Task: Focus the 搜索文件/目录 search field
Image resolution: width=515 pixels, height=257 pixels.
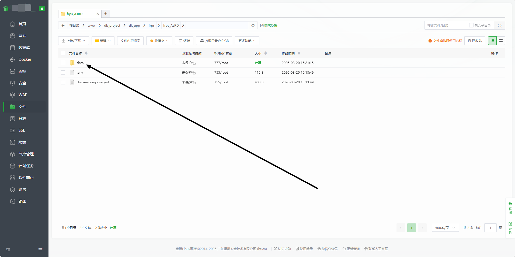Action: click(x=447, y=25)
